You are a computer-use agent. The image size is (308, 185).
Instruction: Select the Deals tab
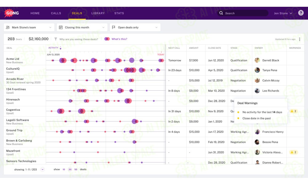[77, 13]
